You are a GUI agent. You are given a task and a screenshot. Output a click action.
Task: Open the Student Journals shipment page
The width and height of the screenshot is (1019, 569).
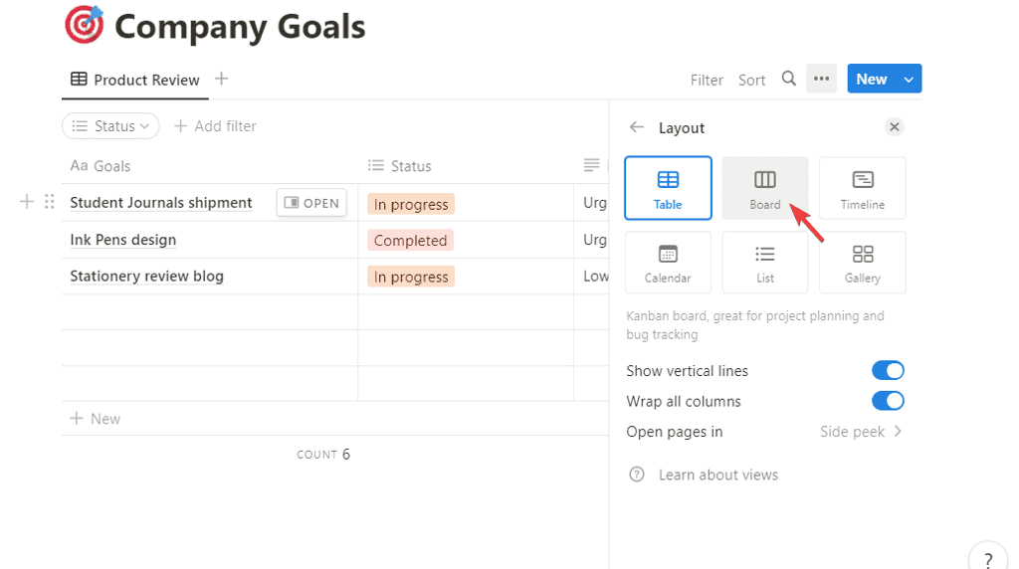click(311, 203)
